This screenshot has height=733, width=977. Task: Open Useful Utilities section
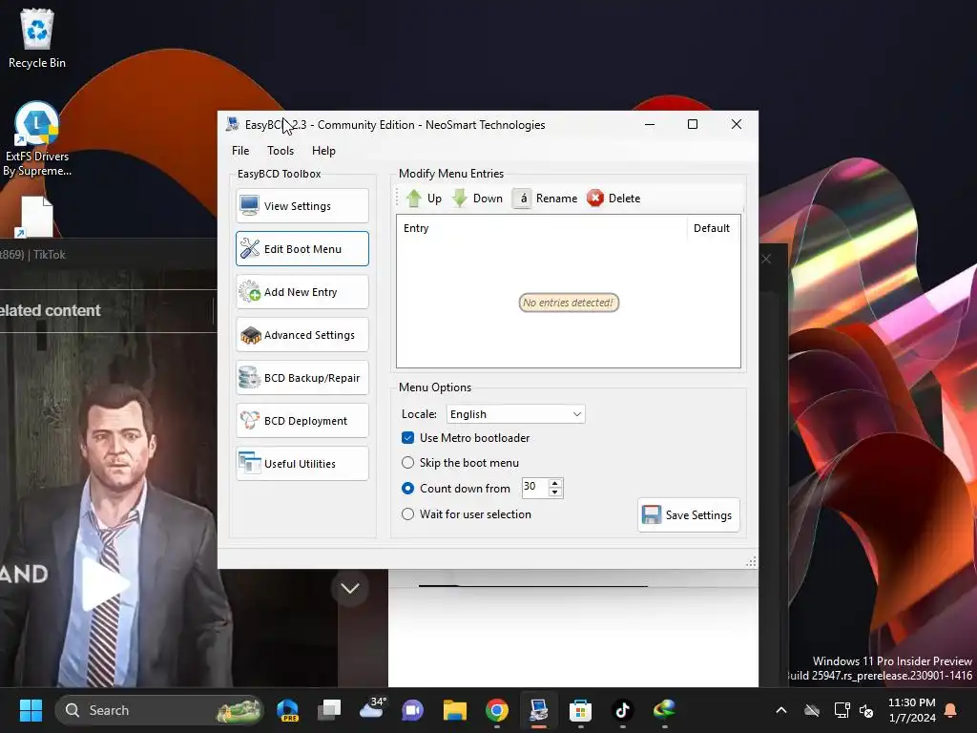(x=302, y=464)
